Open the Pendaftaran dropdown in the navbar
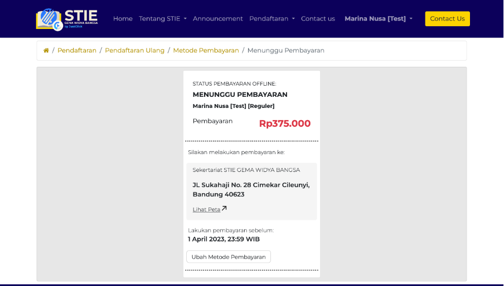 272,19
